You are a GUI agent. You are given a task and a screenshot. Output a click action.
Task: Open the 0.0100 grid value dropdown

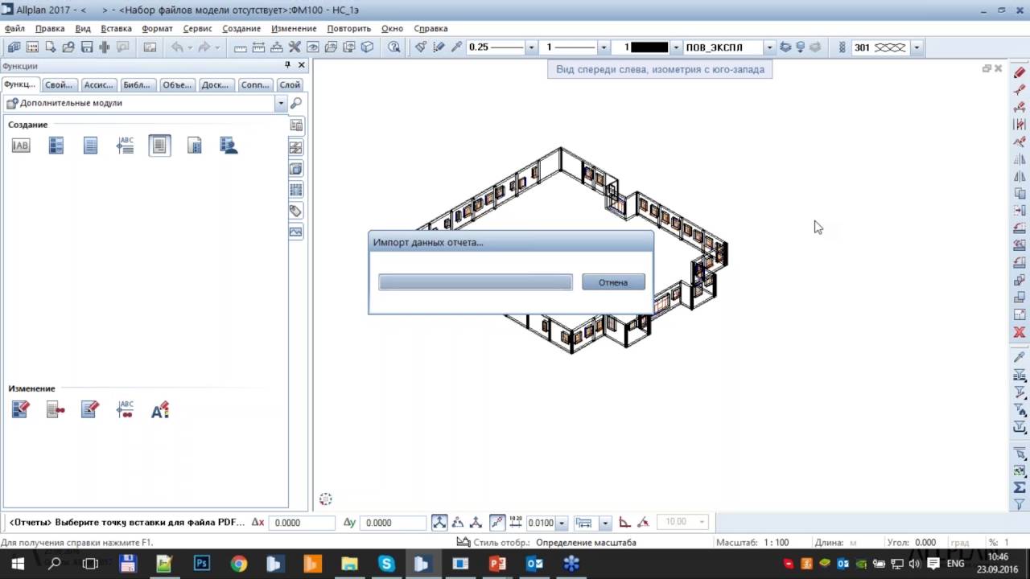tap(562, 523)
